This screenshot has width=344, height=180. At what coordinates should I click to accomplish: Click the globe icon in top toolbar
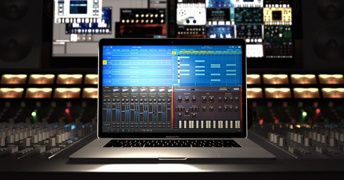[111, 47]
